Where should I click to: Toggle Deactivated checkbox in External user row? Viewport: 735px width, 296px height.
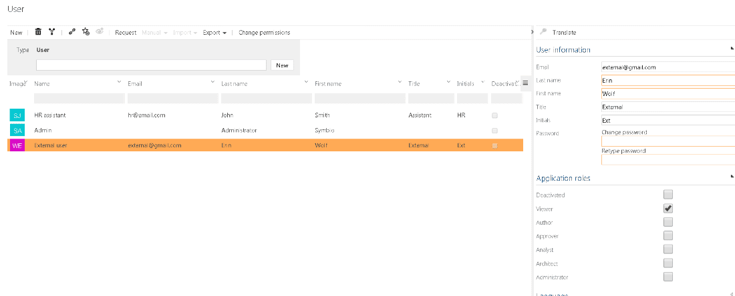[x=495, y=145]
